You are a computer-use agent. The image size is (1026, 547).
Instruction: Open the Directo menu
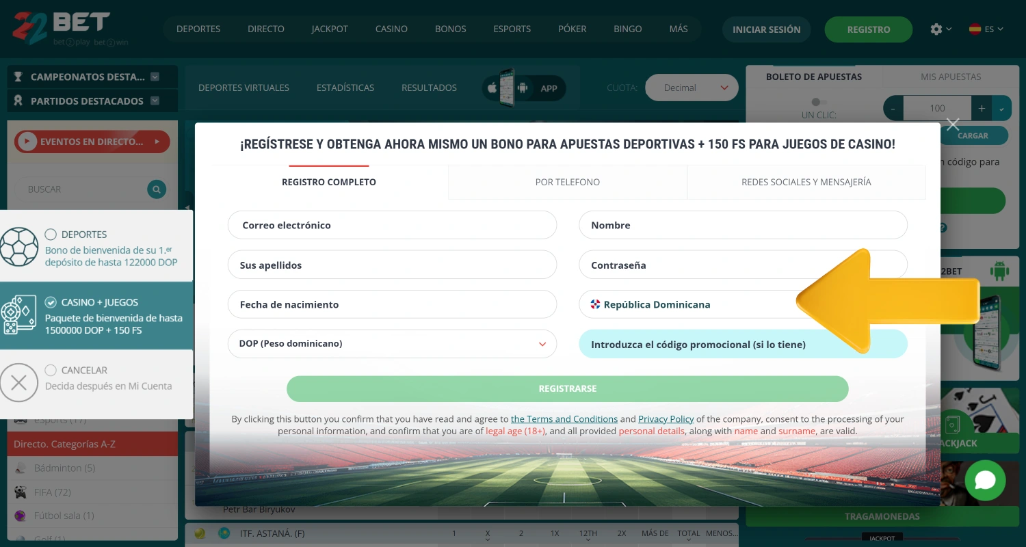(266, 29)
